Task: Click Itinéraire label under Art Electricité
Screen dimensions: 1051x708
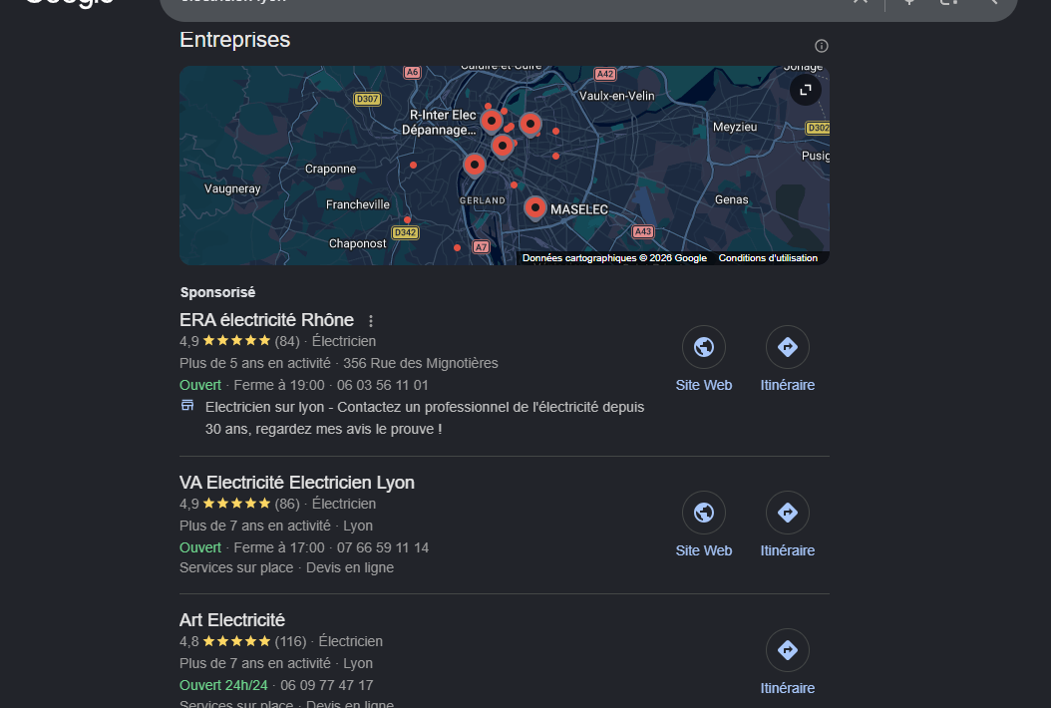Action: click(x=788, y=688)
